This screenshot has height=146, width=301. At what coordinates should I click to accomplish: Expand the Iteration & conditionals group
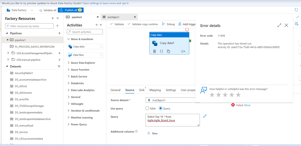[x=68, y=110]
